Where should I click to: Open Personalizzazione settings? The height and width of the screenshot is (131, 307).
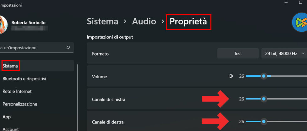(20, 104)
